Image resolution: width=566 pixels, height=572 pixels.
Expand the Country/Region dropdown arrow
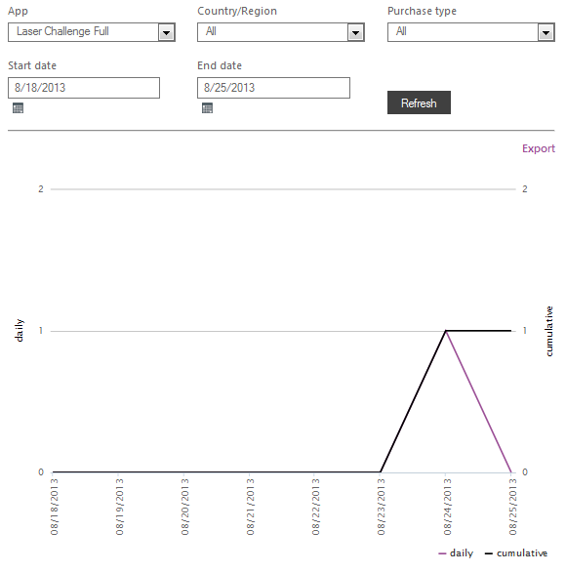(x=356, y=32)
